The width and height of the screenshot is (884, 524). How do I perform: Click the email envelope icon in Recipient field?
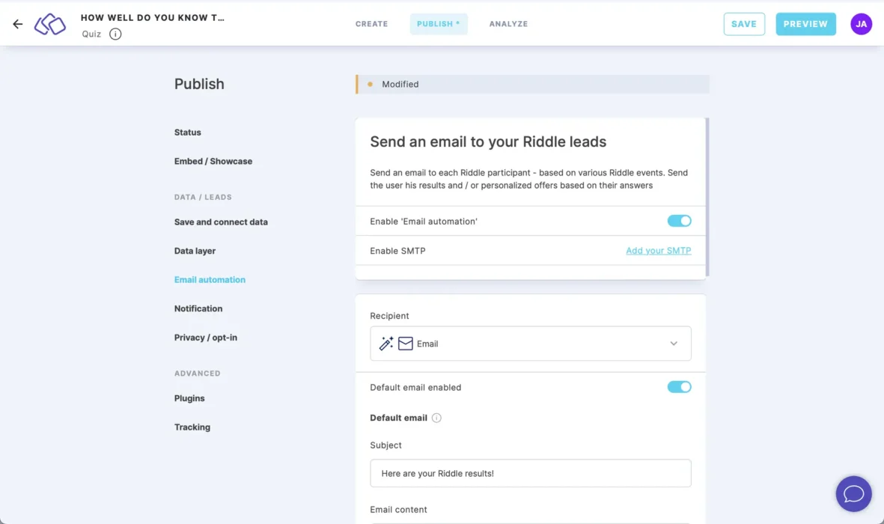point(405,344)
